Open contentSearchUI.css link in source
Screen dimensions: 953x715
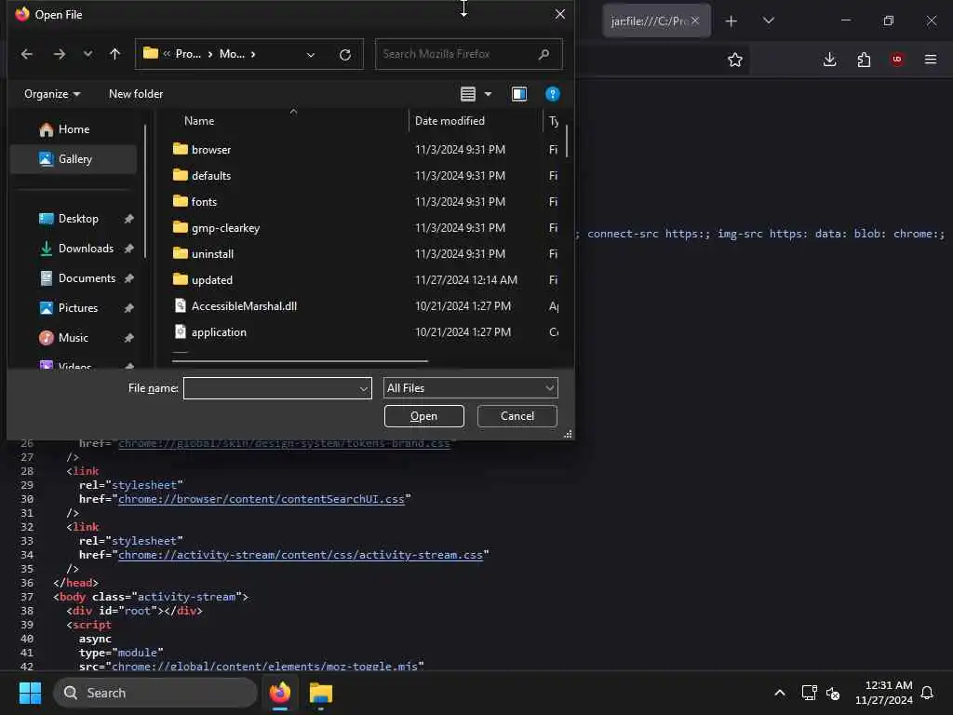[x=262, y=499]
